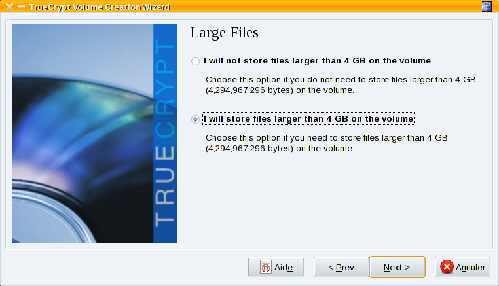Click the focused label 'I will store files larger than 4 GB'
Screen dimensions: 499x286
point(308,118)
